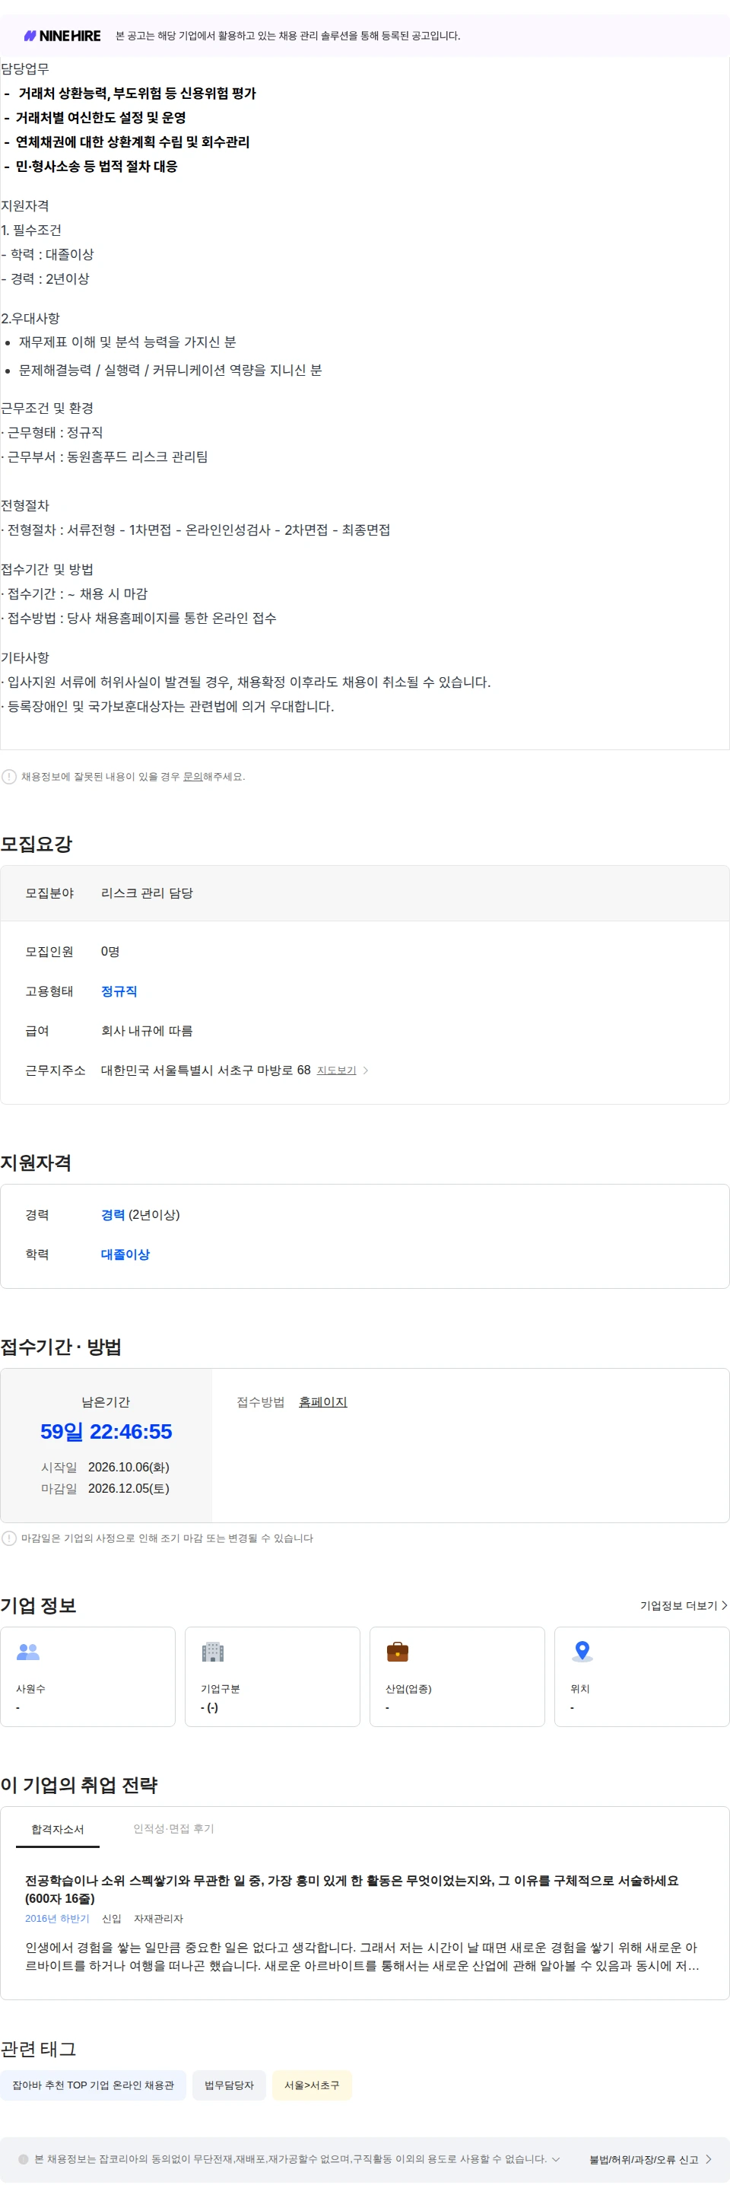The width and height of the screenshot is (730, 2198).
Task: Click the 대졸이상 education link
Action: pos(125,1253)
